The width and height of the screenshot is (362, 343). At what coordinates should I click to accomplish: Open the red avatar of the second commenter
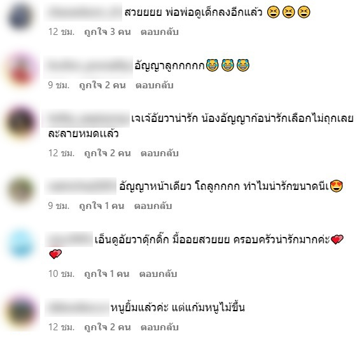[x=21, y=71]
